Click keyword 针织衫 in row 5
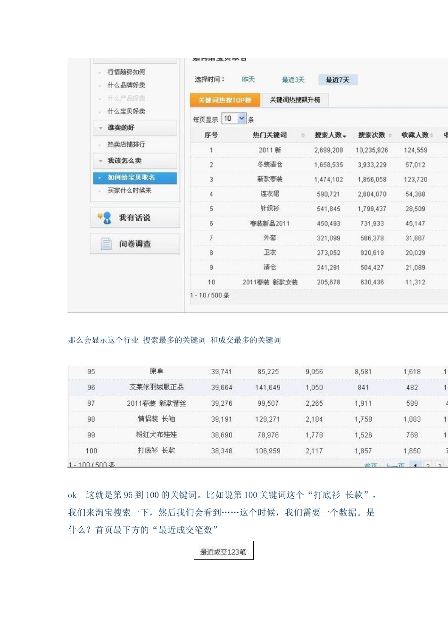Viewport: 448px width, 634px height. (x=270, y=209)
